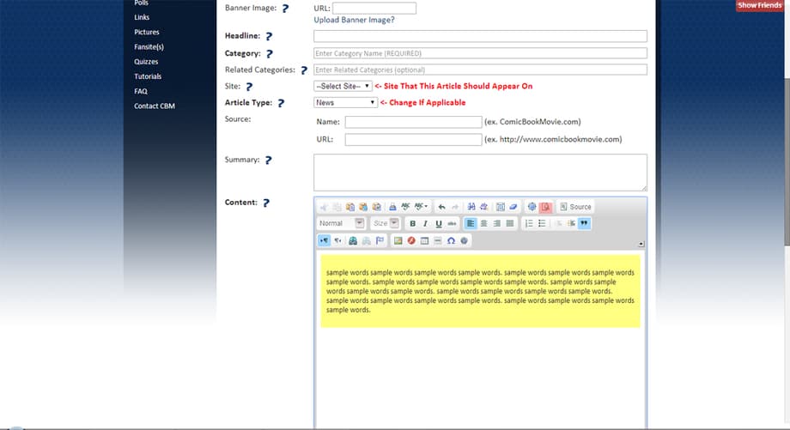Image resolution: width=790 pixels, height=430 pixels.
Task: Click into the Headline text field
Action: pos(480,36)
